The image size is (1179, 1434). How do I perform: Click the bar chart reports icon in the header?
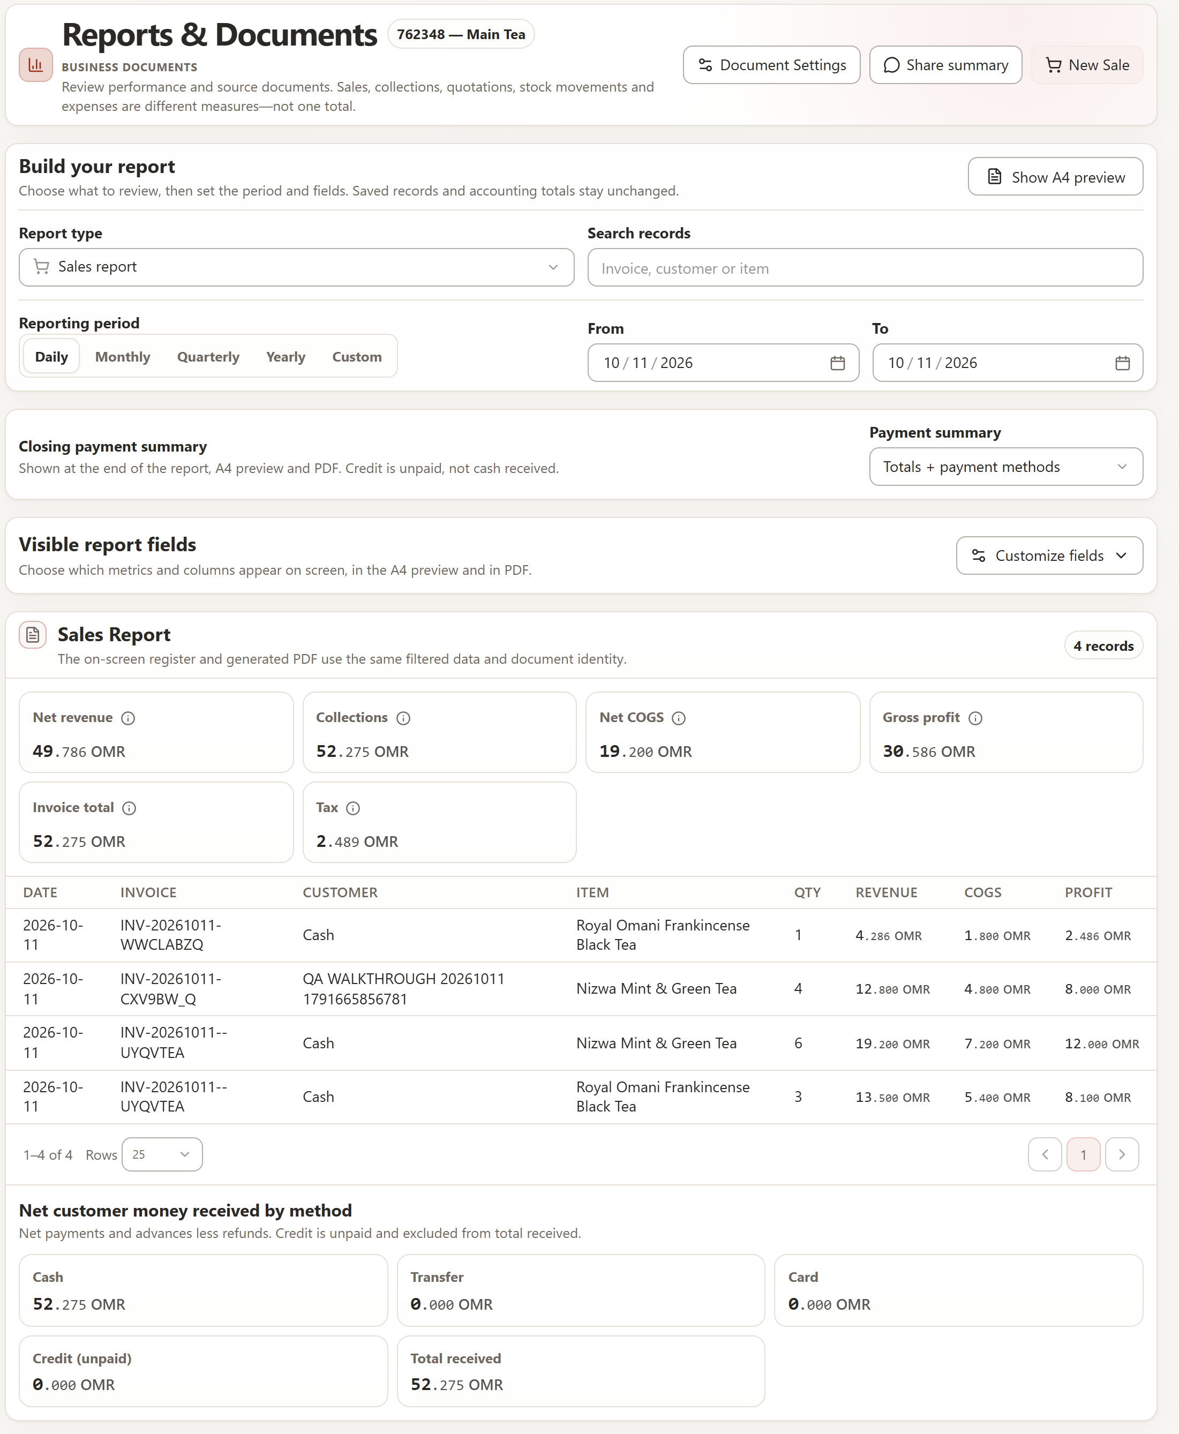click(35, 65)
